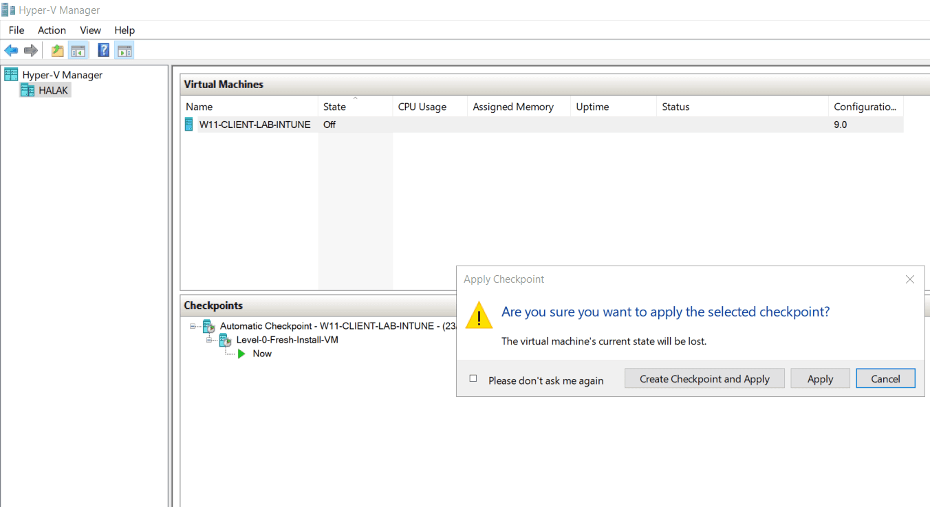Collapse the Level-0-Fresh-Install-VM checkpoint node
This screenshot has width=930, height=507.
[x=210, y=340]
